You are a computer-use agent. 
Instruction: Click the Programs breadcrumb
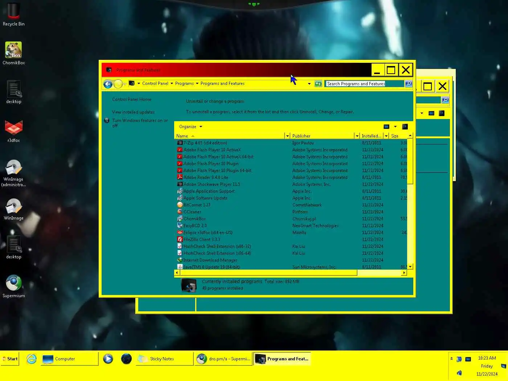[x=184, y=83]
